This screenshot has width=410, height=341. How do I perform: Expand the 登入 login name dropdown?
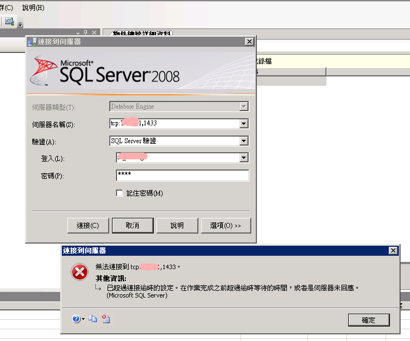tap(243, 158)
